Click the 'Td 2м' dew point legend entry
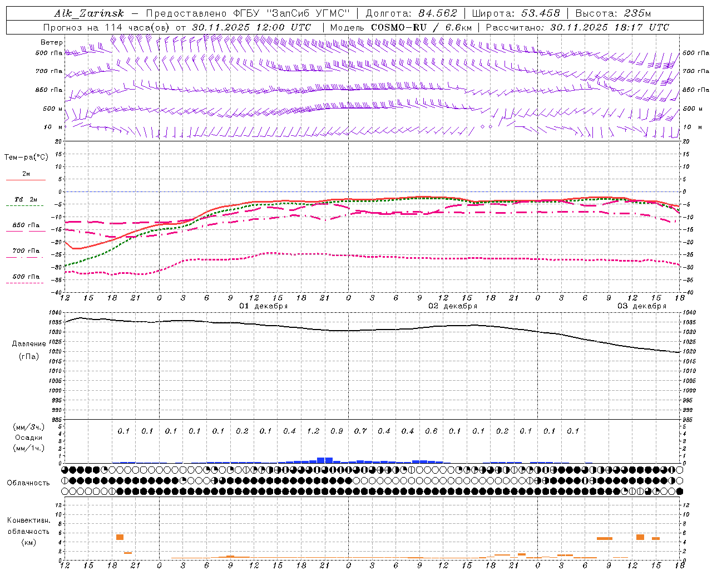 click(x=26, y=199)
